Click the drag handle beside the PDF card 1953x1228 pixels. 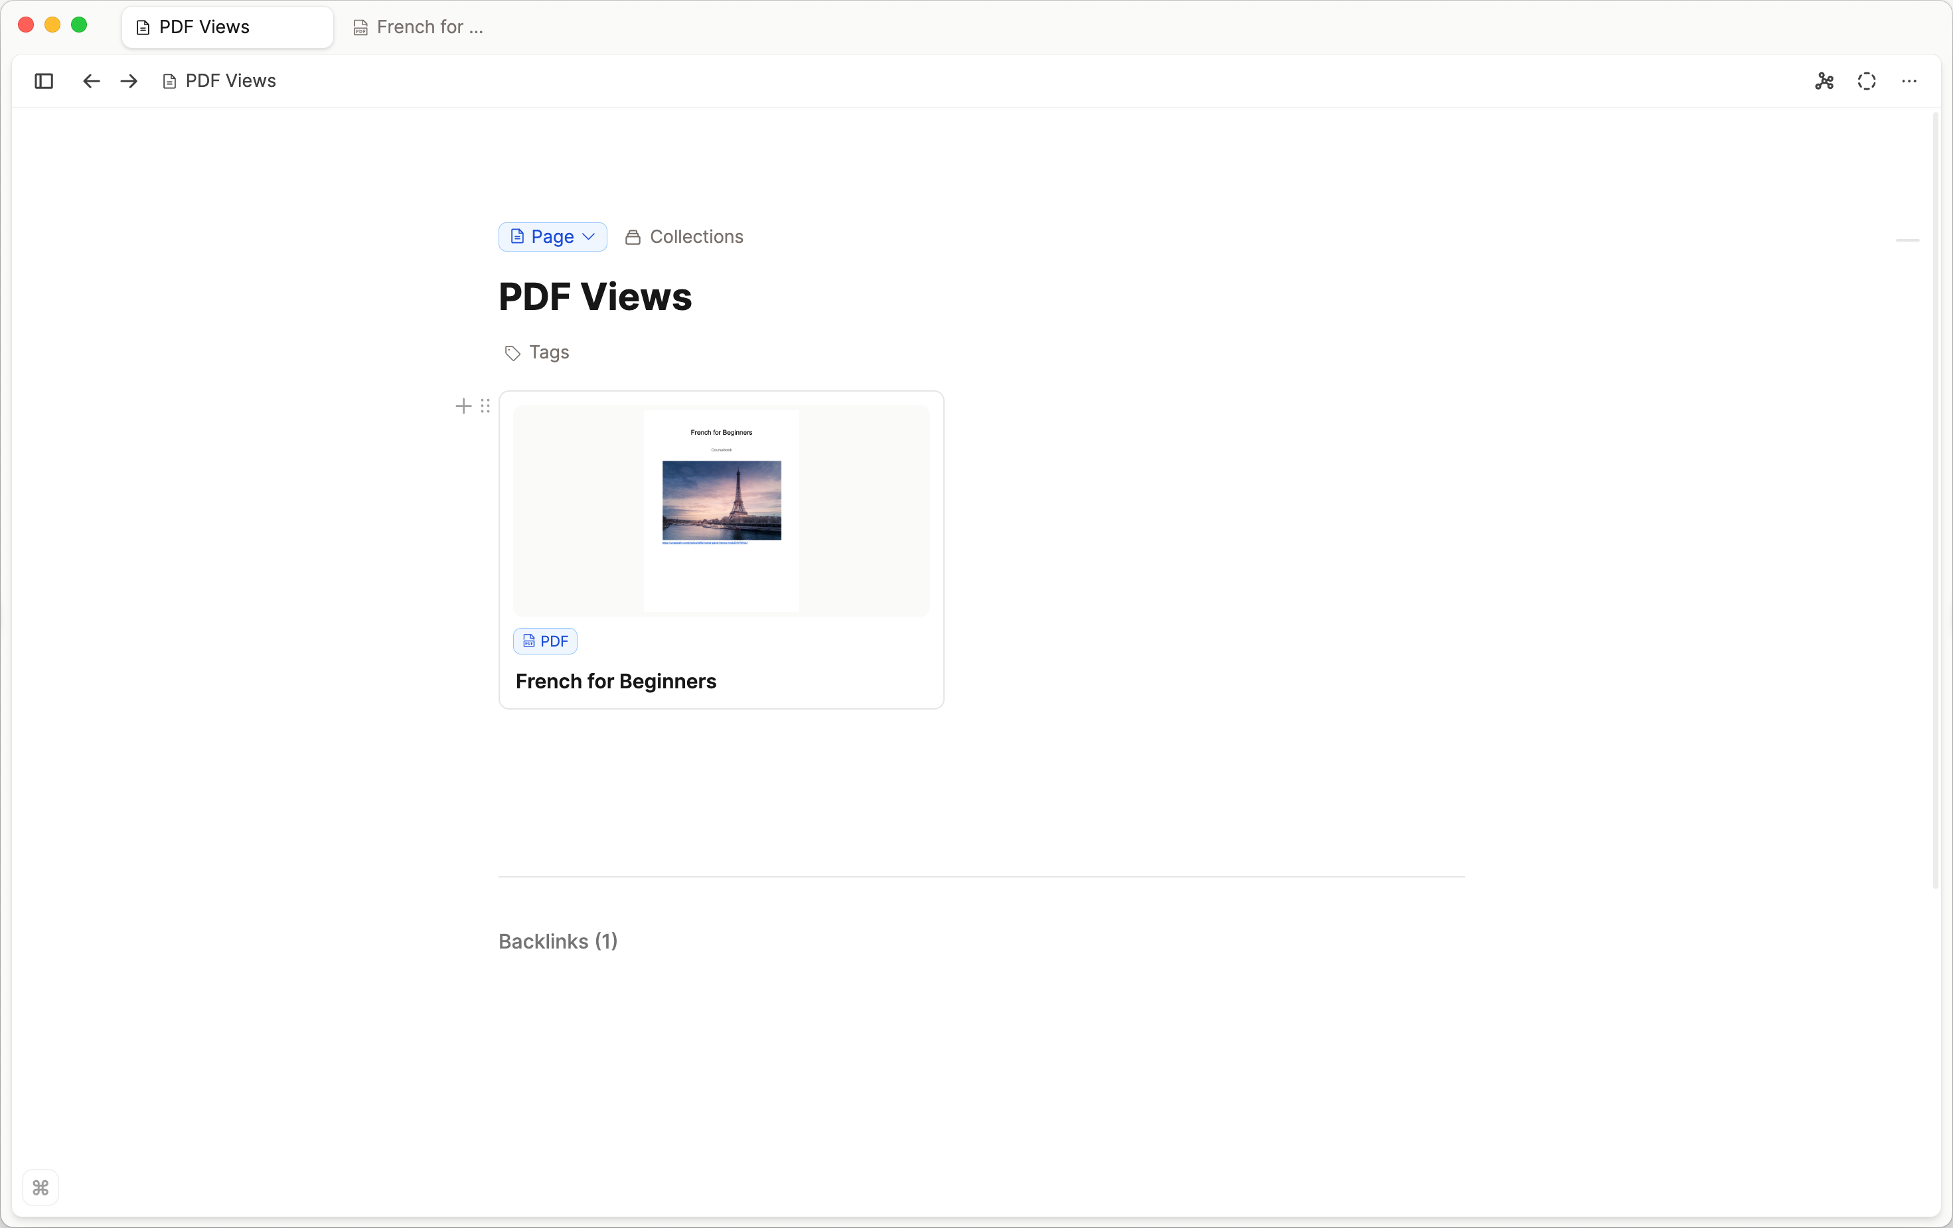click(485, 406)
